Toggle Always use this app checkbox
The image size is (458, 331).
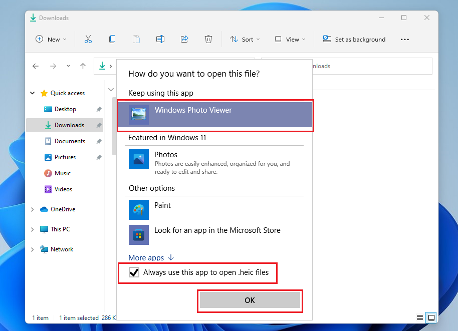[x=134, y=272]
